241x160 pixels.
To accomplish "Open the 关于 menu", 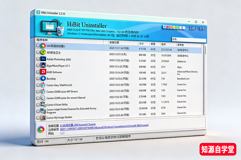I will 202,29.
